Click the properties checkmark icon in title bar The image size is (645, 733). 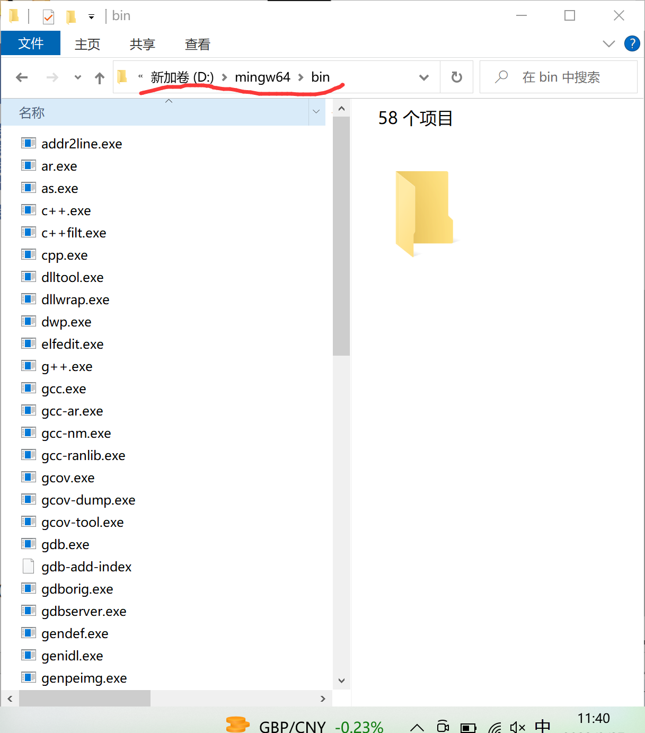tap(48, 17)
